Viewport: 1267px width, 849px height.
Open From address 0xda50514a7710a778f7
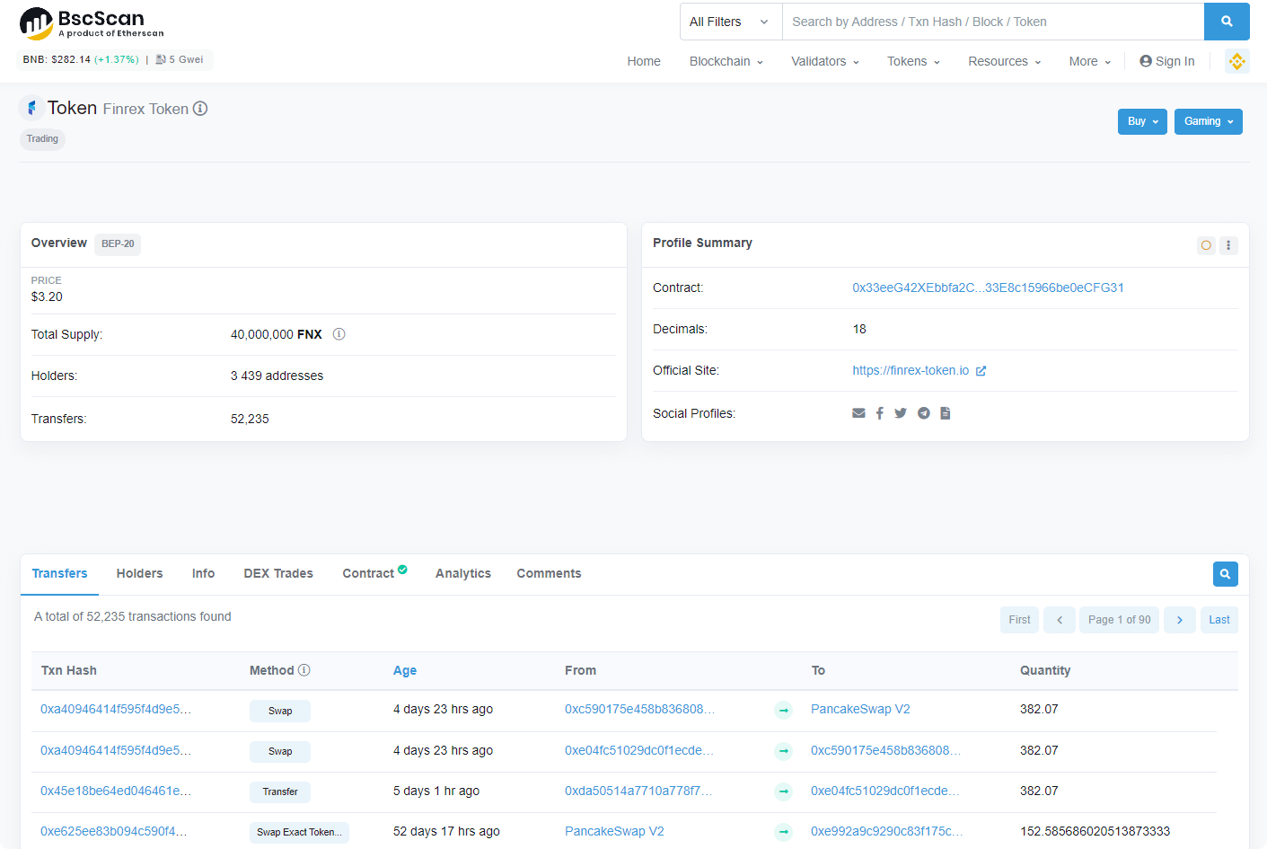[x=638, y=792]
